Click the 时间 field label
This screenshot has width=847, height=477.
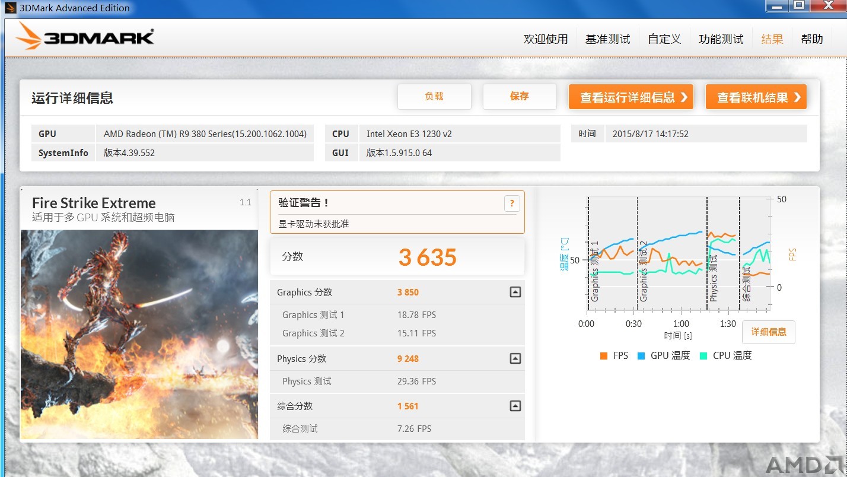[587, 133]
